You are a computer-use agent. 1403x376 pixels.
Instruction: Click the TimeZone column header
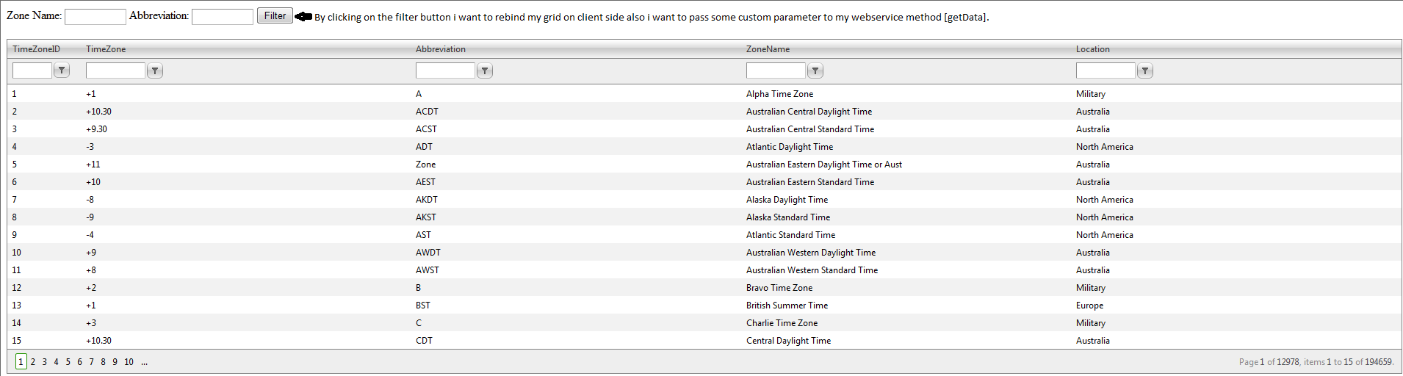point(106,49)
